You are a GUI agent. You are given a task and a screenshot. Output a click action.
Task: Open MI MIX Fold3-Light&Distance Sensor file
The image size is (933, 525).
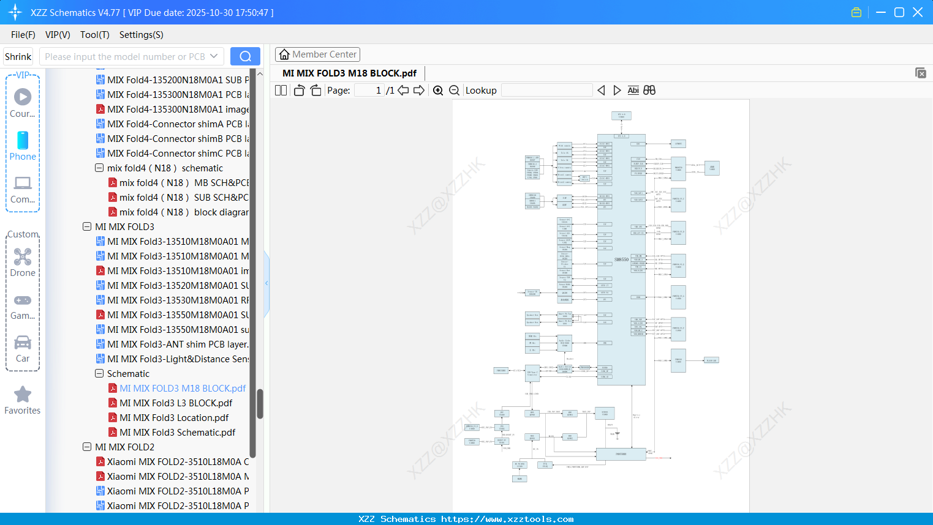pos(173,359)
